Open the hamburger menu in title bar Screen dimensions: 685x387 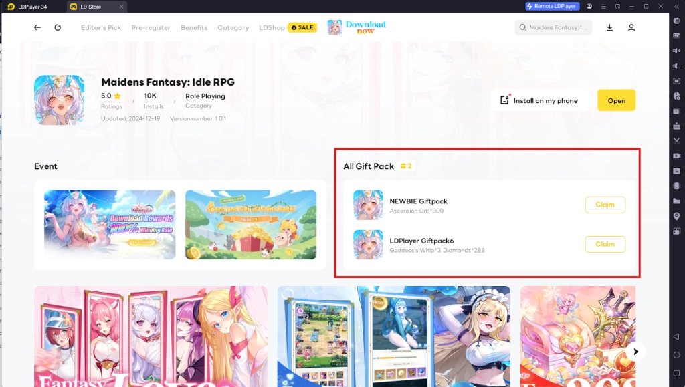tap(603, 6)
